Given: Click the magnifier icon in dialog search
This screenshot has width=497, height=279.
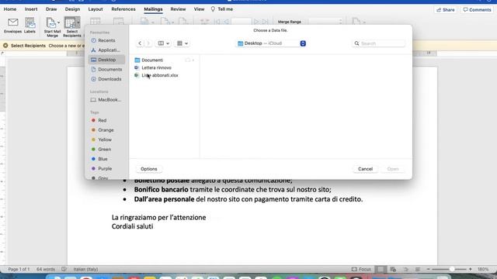Looking at the screenshot, I should [x=356, y=43].
